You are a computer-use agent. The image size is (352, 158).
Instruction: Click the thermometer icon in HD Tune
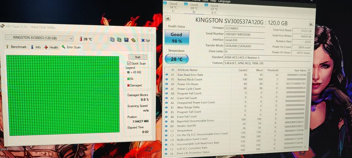pos(81,39)
